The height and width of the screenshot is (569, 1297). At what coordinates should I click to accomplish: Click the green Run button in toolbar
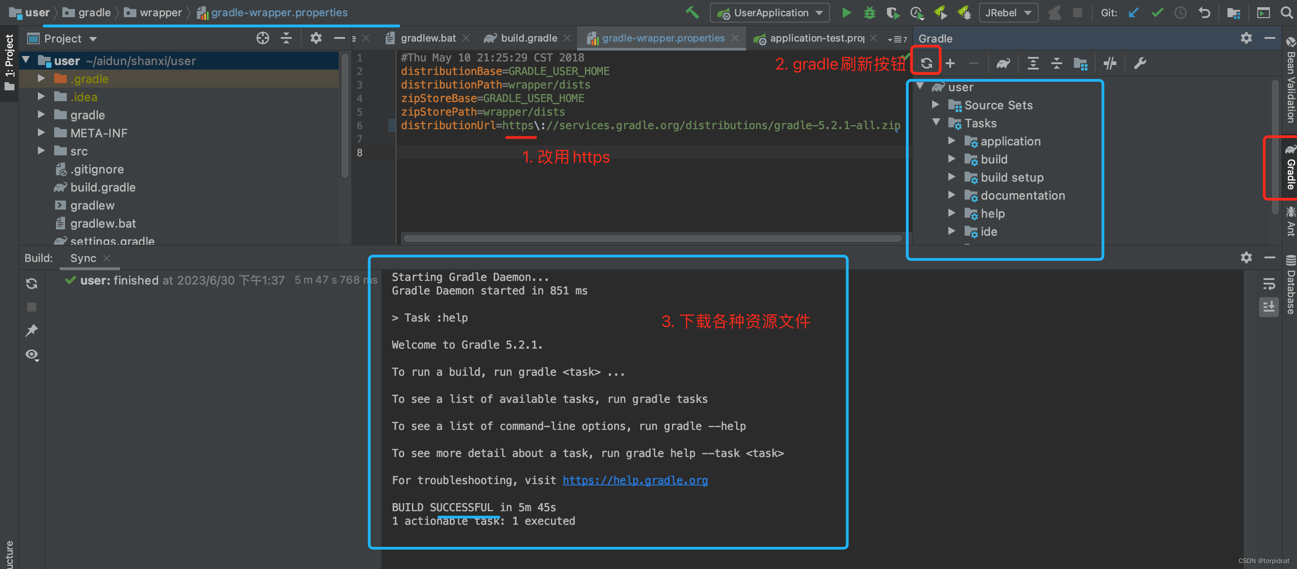tap(846, 13)
